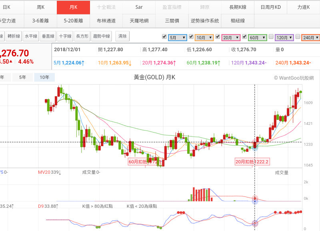The image size is (320, 231).
Task: Enable the 120月 moving average checkbox
Action: tap(271, 37)
